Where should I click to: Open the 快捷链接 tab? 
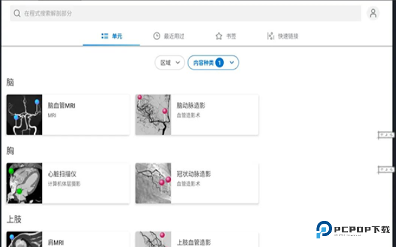pyautogui.click(x=283, y=36)
